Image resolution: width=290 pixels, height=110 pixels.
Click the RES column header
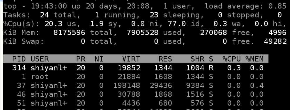(x=165, y=59)
